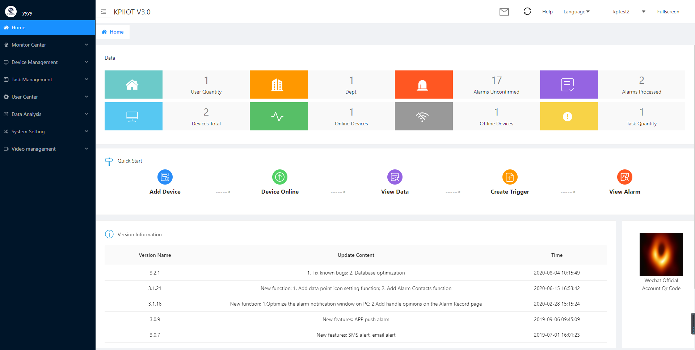The image size is (695, 350).
Task: Click the refresh icon in header
Action: click(x=527, y=12)
